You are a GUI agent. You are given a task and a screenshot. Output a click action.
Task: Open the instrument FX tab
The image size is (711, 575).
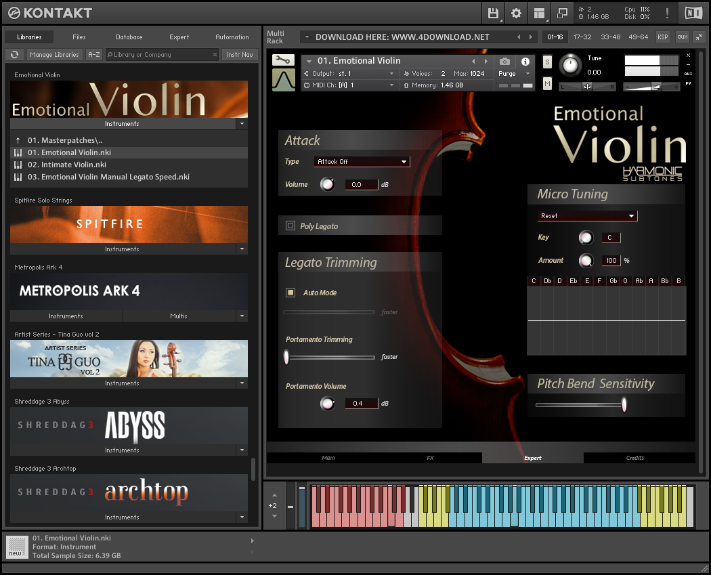pos(430,458)
